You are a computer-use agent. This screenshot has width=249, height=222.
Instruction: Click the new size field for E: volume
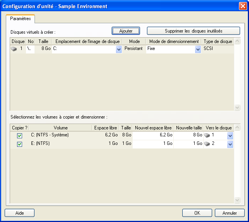[x=188, y=144]
